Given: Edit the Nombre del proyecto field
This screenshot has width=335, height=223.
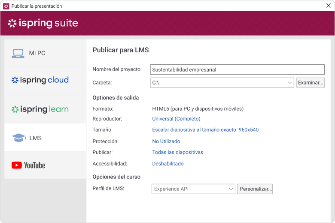Looking at the screenshot, I should pyautogui.click(x=237, y=69).
